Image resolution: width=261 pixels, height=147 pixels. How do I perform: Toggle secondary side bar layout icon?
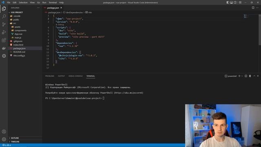click(235, 2)
